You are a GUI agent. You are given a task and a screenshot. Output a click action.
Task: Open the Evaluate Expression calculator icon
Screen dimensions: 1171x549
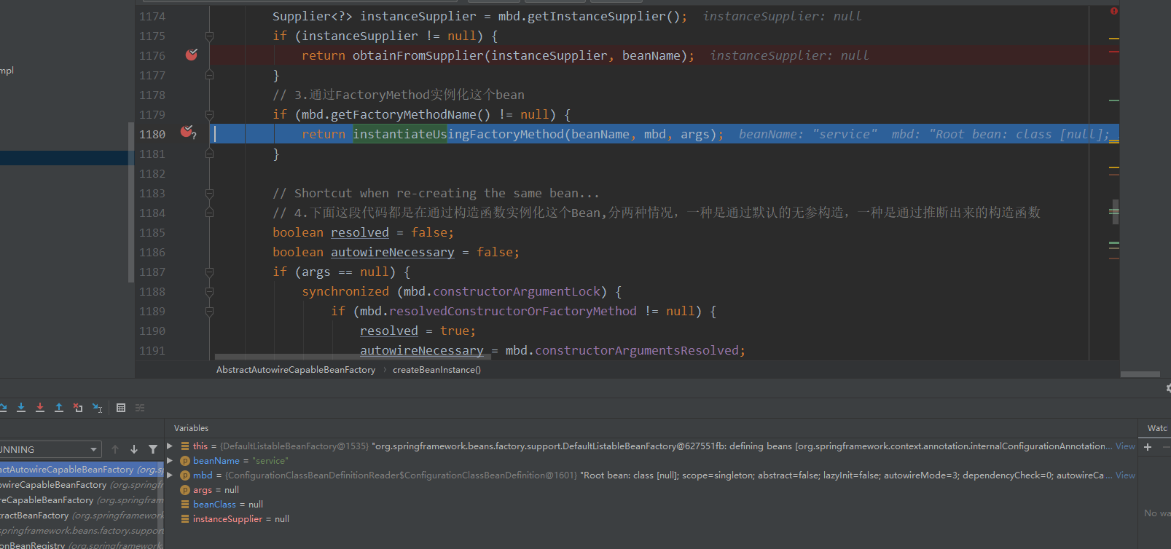click(x=121, y=408)
